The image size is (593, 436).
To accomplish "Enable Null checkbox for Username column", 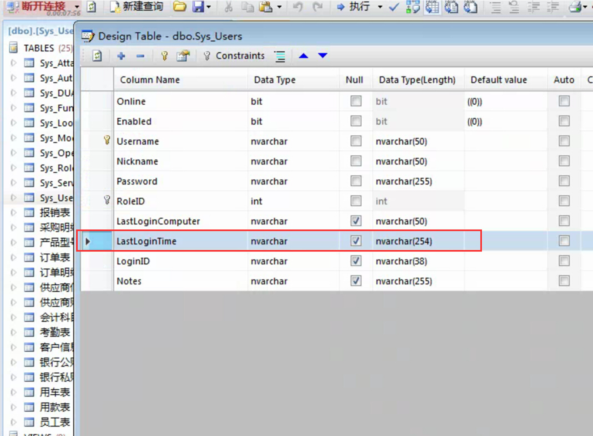I will click(356, 141).
